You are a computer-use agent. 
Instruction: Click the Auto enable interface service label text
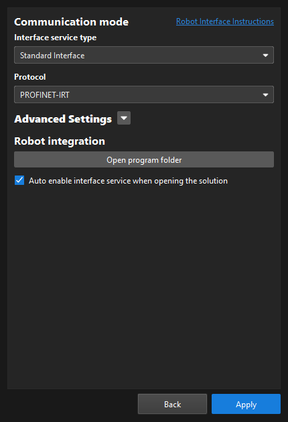click(x=128, y=181)
